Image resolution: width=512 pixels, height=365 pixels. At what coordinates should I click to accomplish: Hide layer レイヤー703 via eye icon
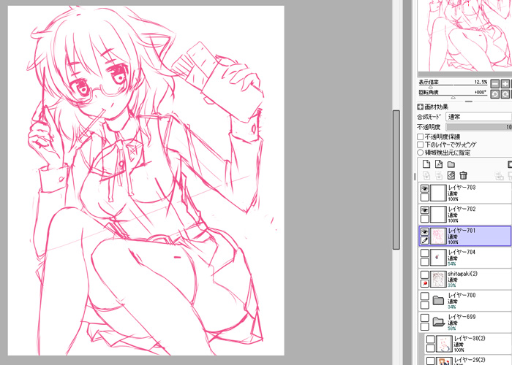click(424, 188)
